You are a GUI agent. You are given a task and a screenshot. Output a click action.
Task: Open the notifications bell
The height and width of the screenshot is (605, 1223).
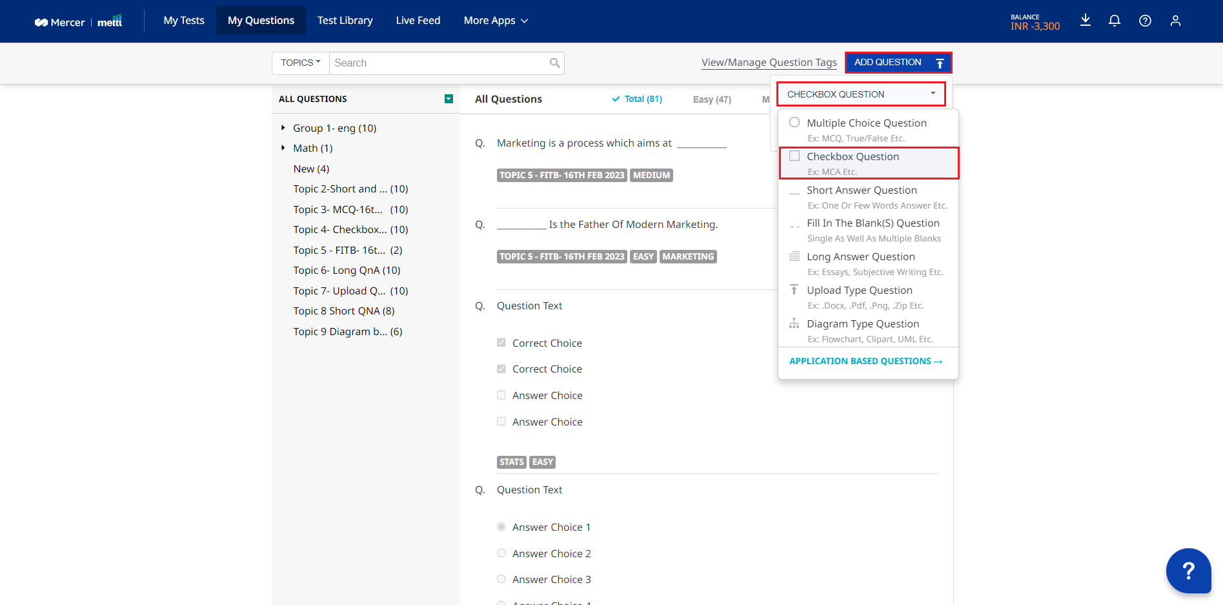click(1115, 21)
